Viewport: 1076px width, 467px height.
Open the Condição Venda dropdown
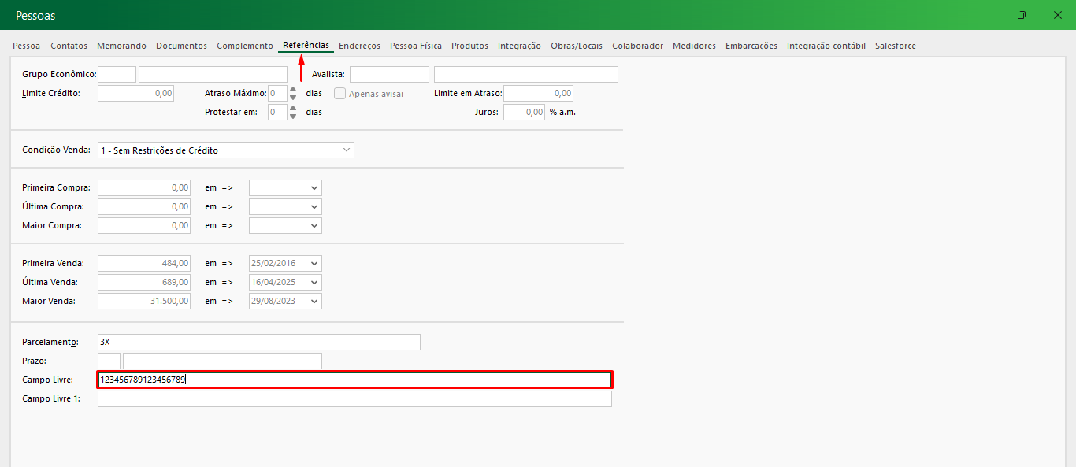346,150
